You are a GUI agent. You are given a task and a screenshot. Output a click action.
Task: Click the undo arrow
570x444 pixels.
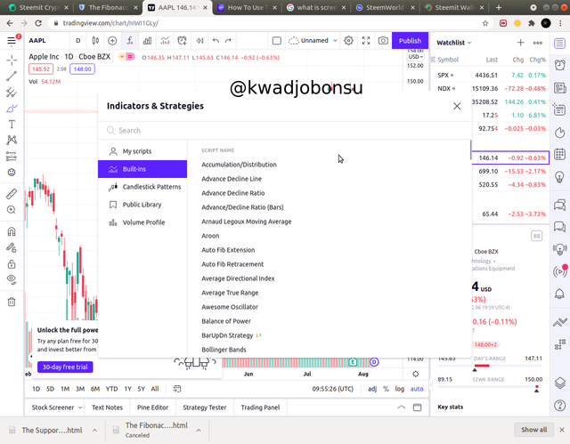pyautogui.click(x=216, y=41)
